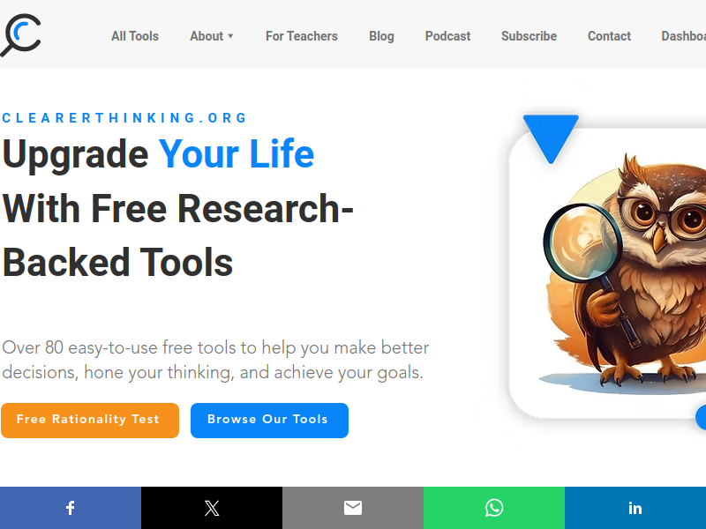
Task: Click the Free Rationality Test button
Action: 90,421
